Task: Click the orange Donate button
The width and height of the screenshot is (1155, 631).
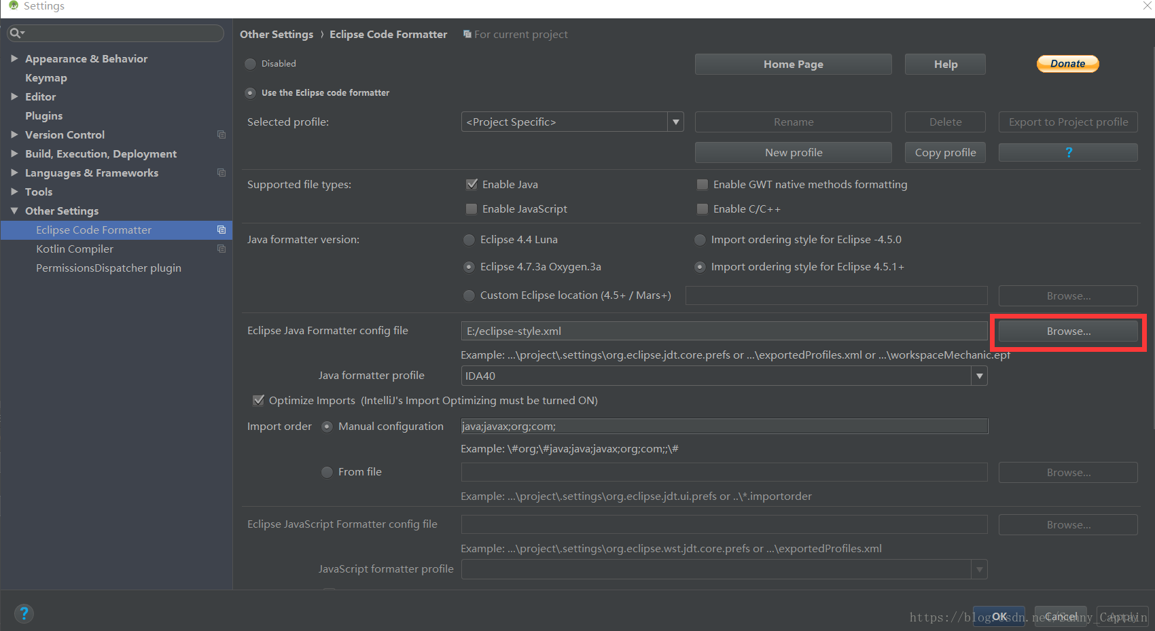Action: pyautogui.click(x=1067, y=63)
